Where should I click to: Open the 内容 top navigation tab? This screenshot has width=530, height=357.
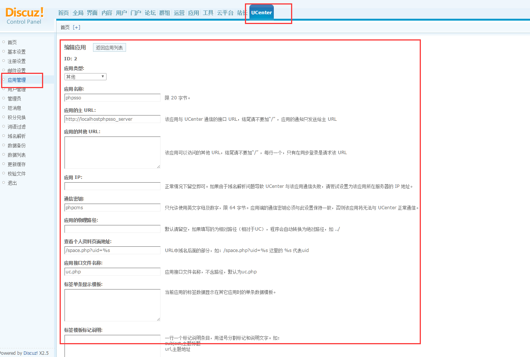tap(107, 13)
